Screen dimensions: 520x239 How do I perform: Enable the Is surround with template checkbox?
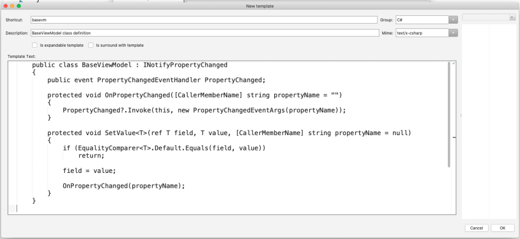tap(90, 45)
